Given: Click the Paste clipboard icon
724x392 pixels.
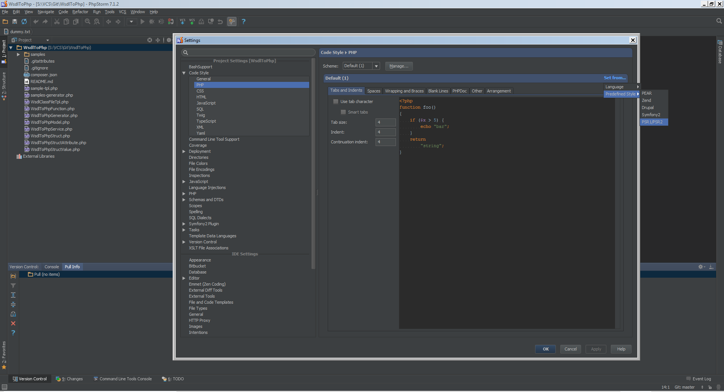Looking at the screenshot, I should tap(76, 22).
